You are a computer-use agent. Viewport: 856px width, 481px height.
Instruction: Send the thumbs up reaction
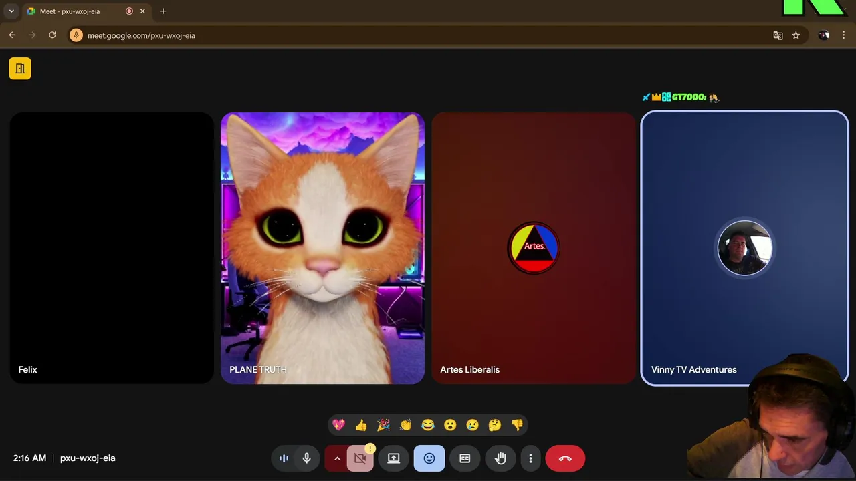(x=361, y=425)
